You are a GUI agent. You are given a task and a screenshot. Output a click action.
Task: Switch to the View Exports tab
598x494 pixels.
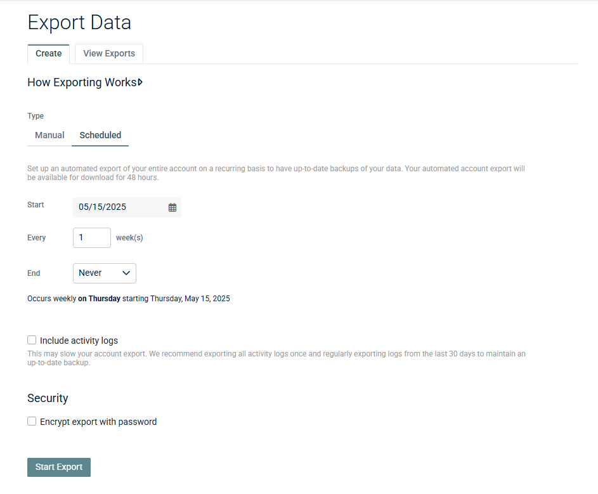point(108,54)
